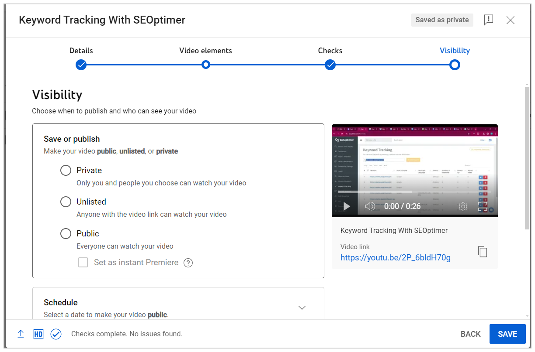Choose the Public radio button
Viewport: 535px width, 352px height.
coord(66,234)
